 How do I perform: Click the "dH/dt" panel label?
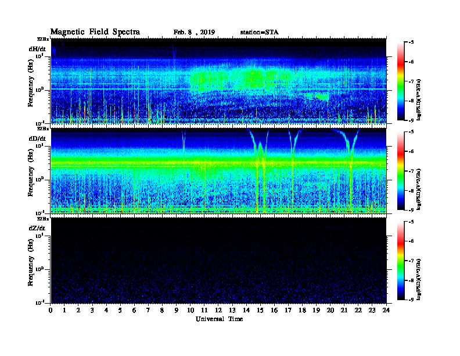coord(37,49)
